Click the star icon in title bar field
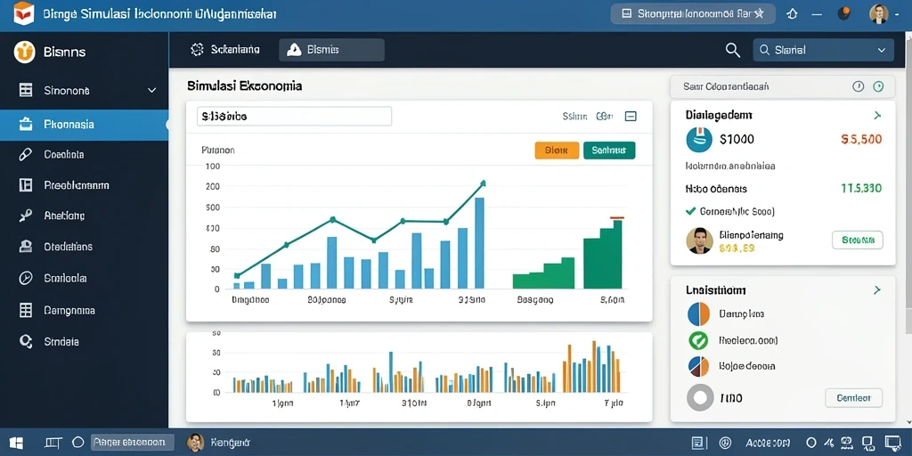The image size is (912, 456). 759,13
